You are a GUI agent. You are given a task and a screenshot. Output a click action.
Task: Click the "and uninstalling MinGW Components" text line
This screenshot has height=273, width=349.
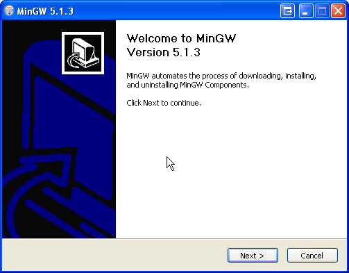(x=187, y=85)
